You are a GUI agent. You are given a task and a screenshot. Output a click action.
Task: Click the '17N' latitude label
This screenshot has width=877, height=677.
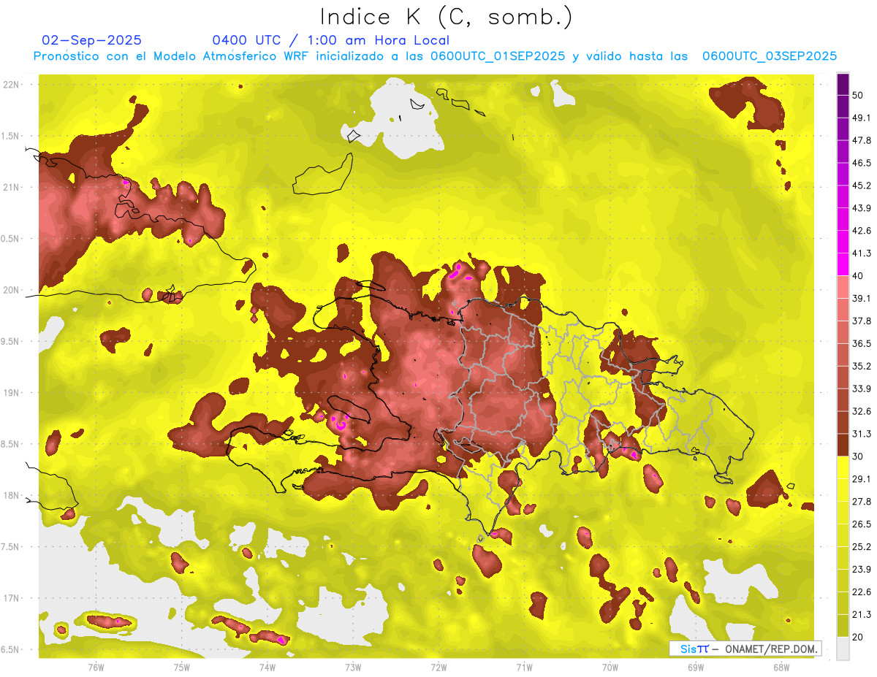click(x=12, y=598)
